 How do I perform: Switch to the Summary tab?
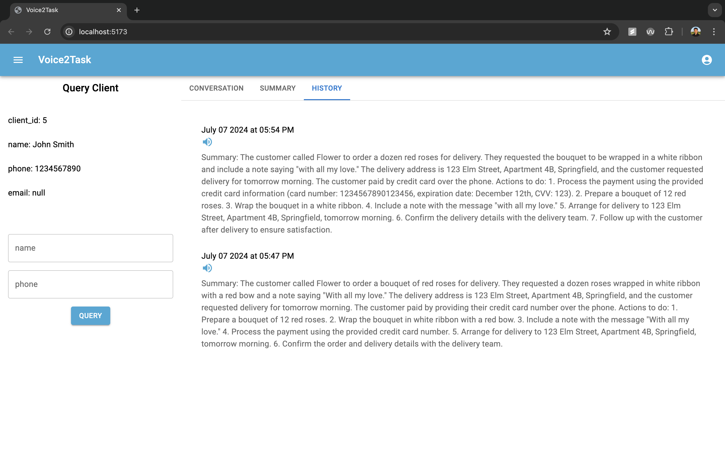277,88
